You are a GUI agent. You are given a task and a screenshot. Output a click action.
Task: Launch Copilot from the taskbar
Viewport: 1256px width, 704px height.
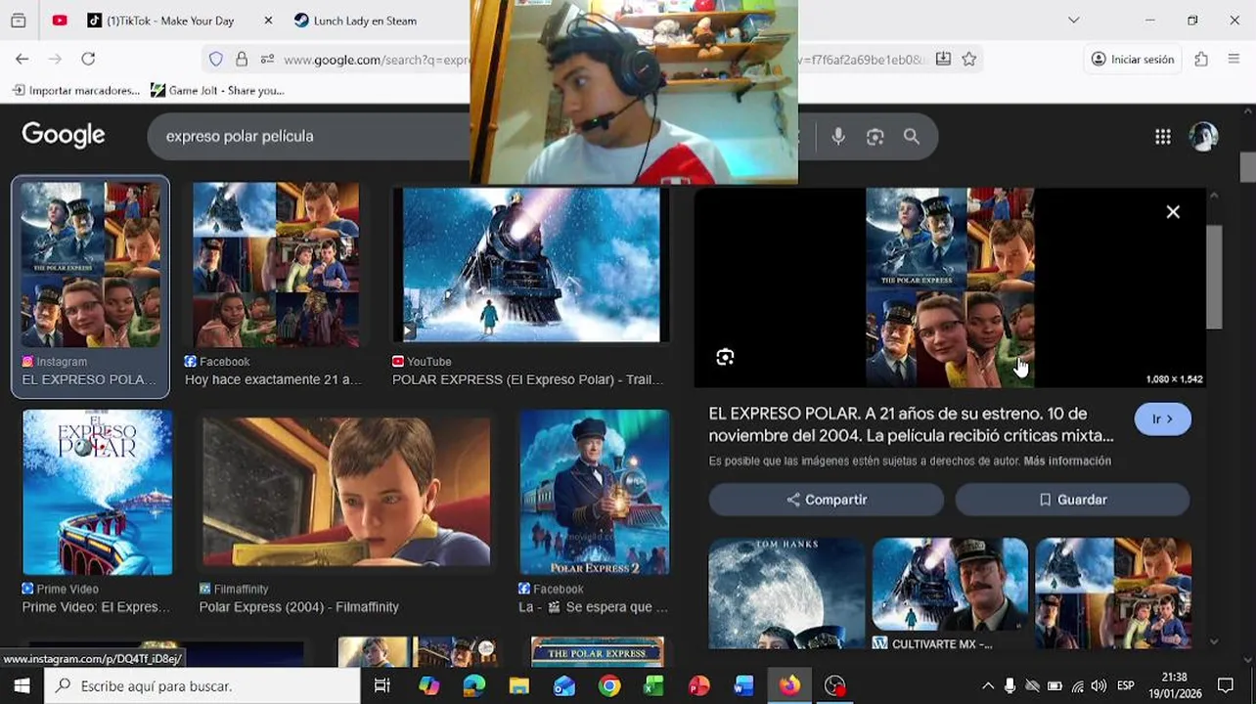point(428,685)
